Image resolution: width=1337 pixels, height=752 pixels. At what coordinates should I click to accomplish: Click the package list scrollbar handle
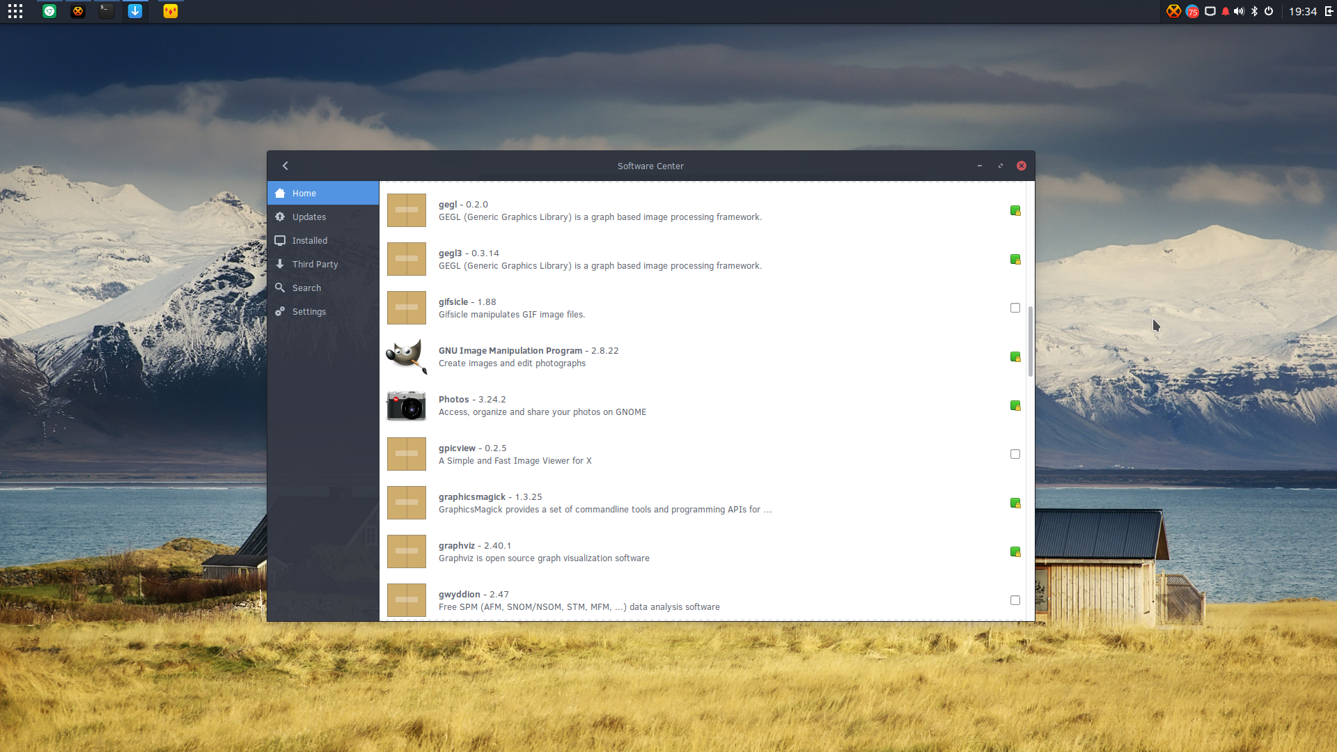click(1031, 341)
